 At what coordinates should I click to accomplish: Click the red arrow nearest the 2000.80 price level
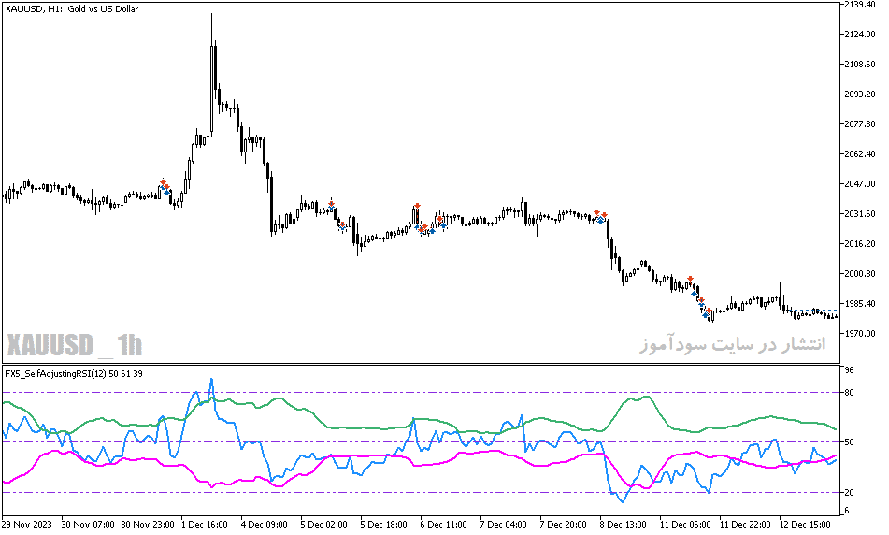(x=690, y=279)
